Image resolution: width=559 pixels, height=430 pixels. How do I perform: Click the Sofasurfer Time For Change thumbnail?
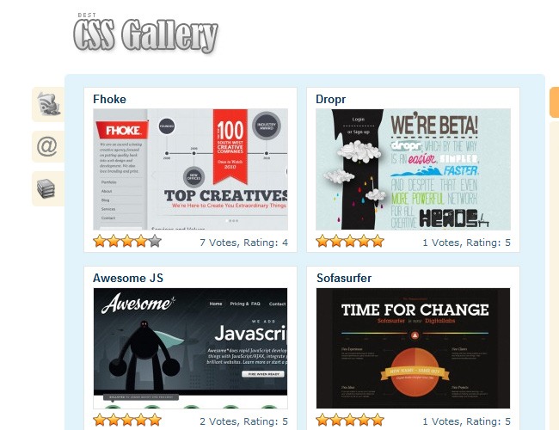(x=413, y=348)
